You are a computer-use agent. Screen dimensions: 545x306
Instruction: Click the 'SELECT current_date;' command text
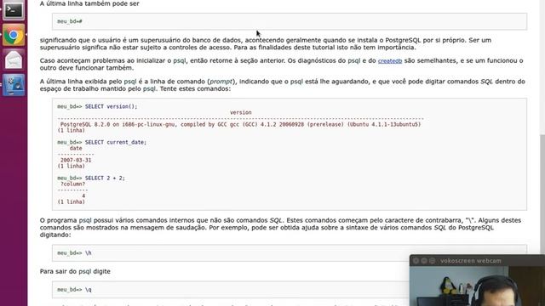pyautogui.click(x=116, y=142)
